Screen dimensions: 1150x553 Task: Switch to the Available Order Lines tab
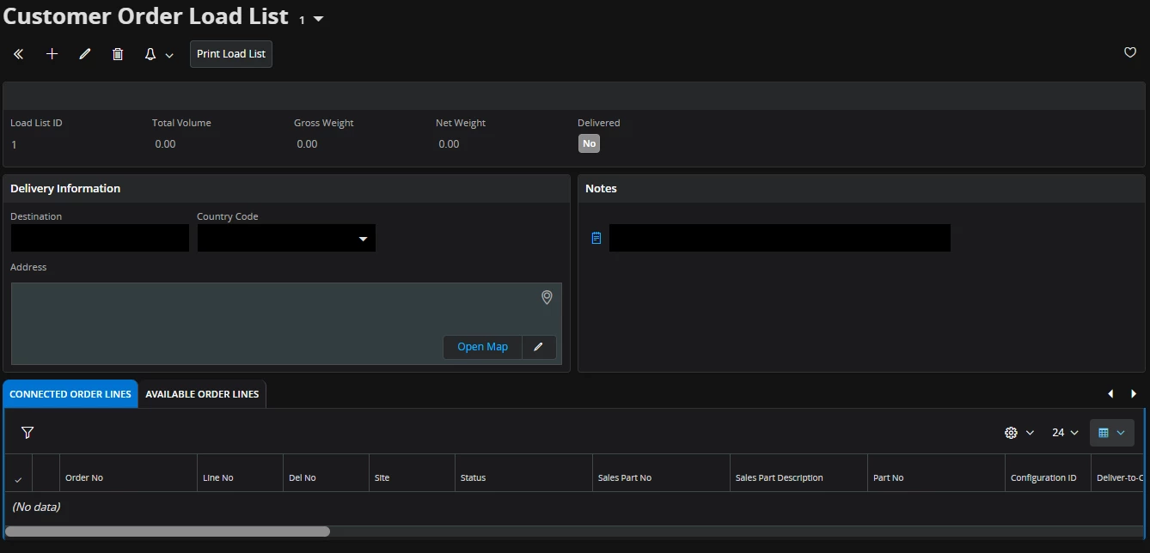202,394
